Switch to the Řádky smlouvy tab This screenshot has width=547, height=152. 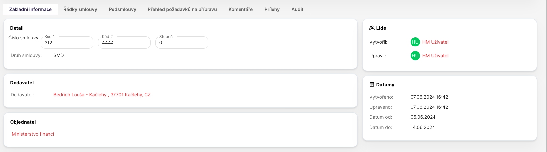coord(80,9)
